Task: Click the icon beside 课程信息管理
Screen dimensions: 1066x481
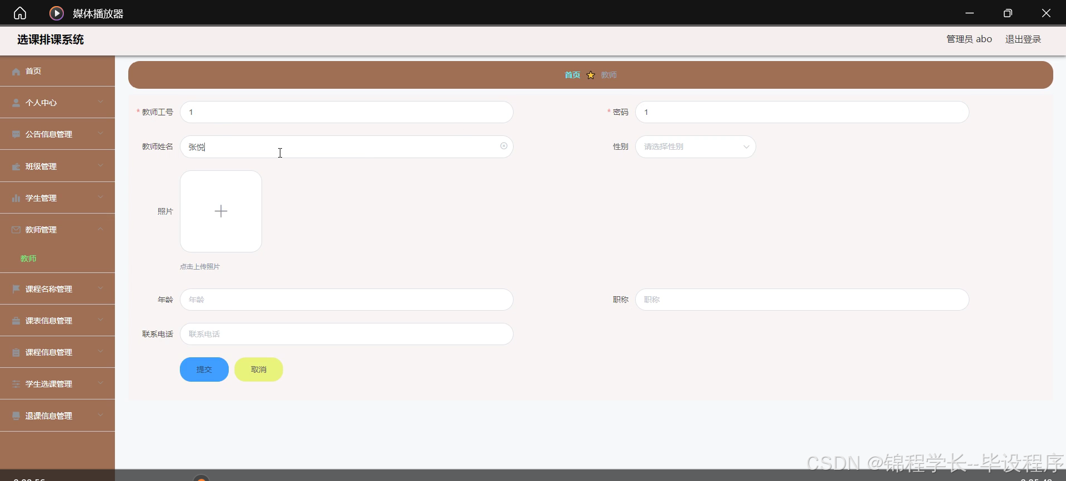Action: point(16,352)
